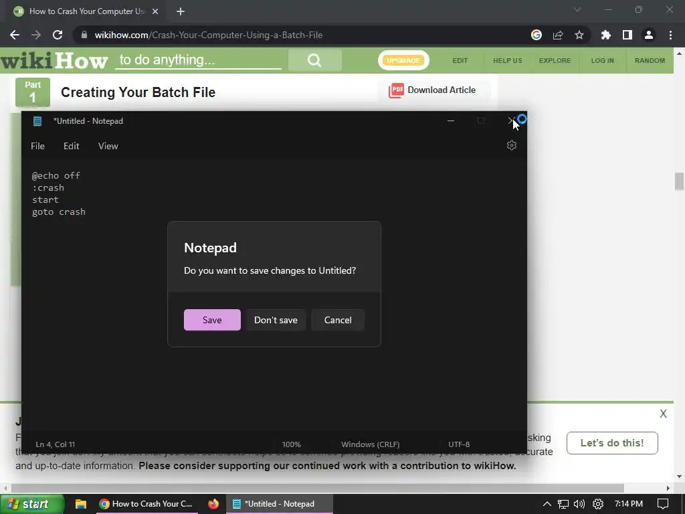Share this page icon in Chrome
Image resolution: width=685 pixels, height=514 pixels.
(558, 35)
